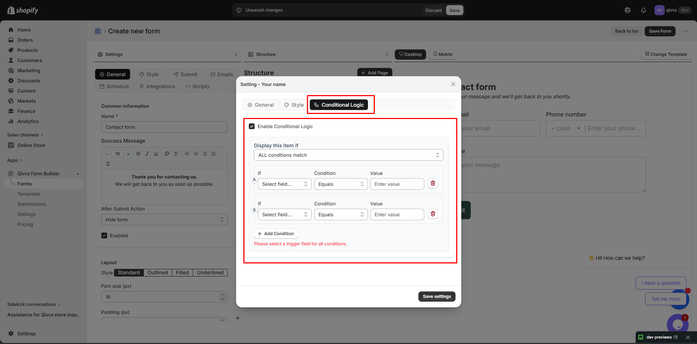This screenshot has width=697, height=344.
Task: Toggle the Enabled checkbox for the form
Action: [104, 236]
